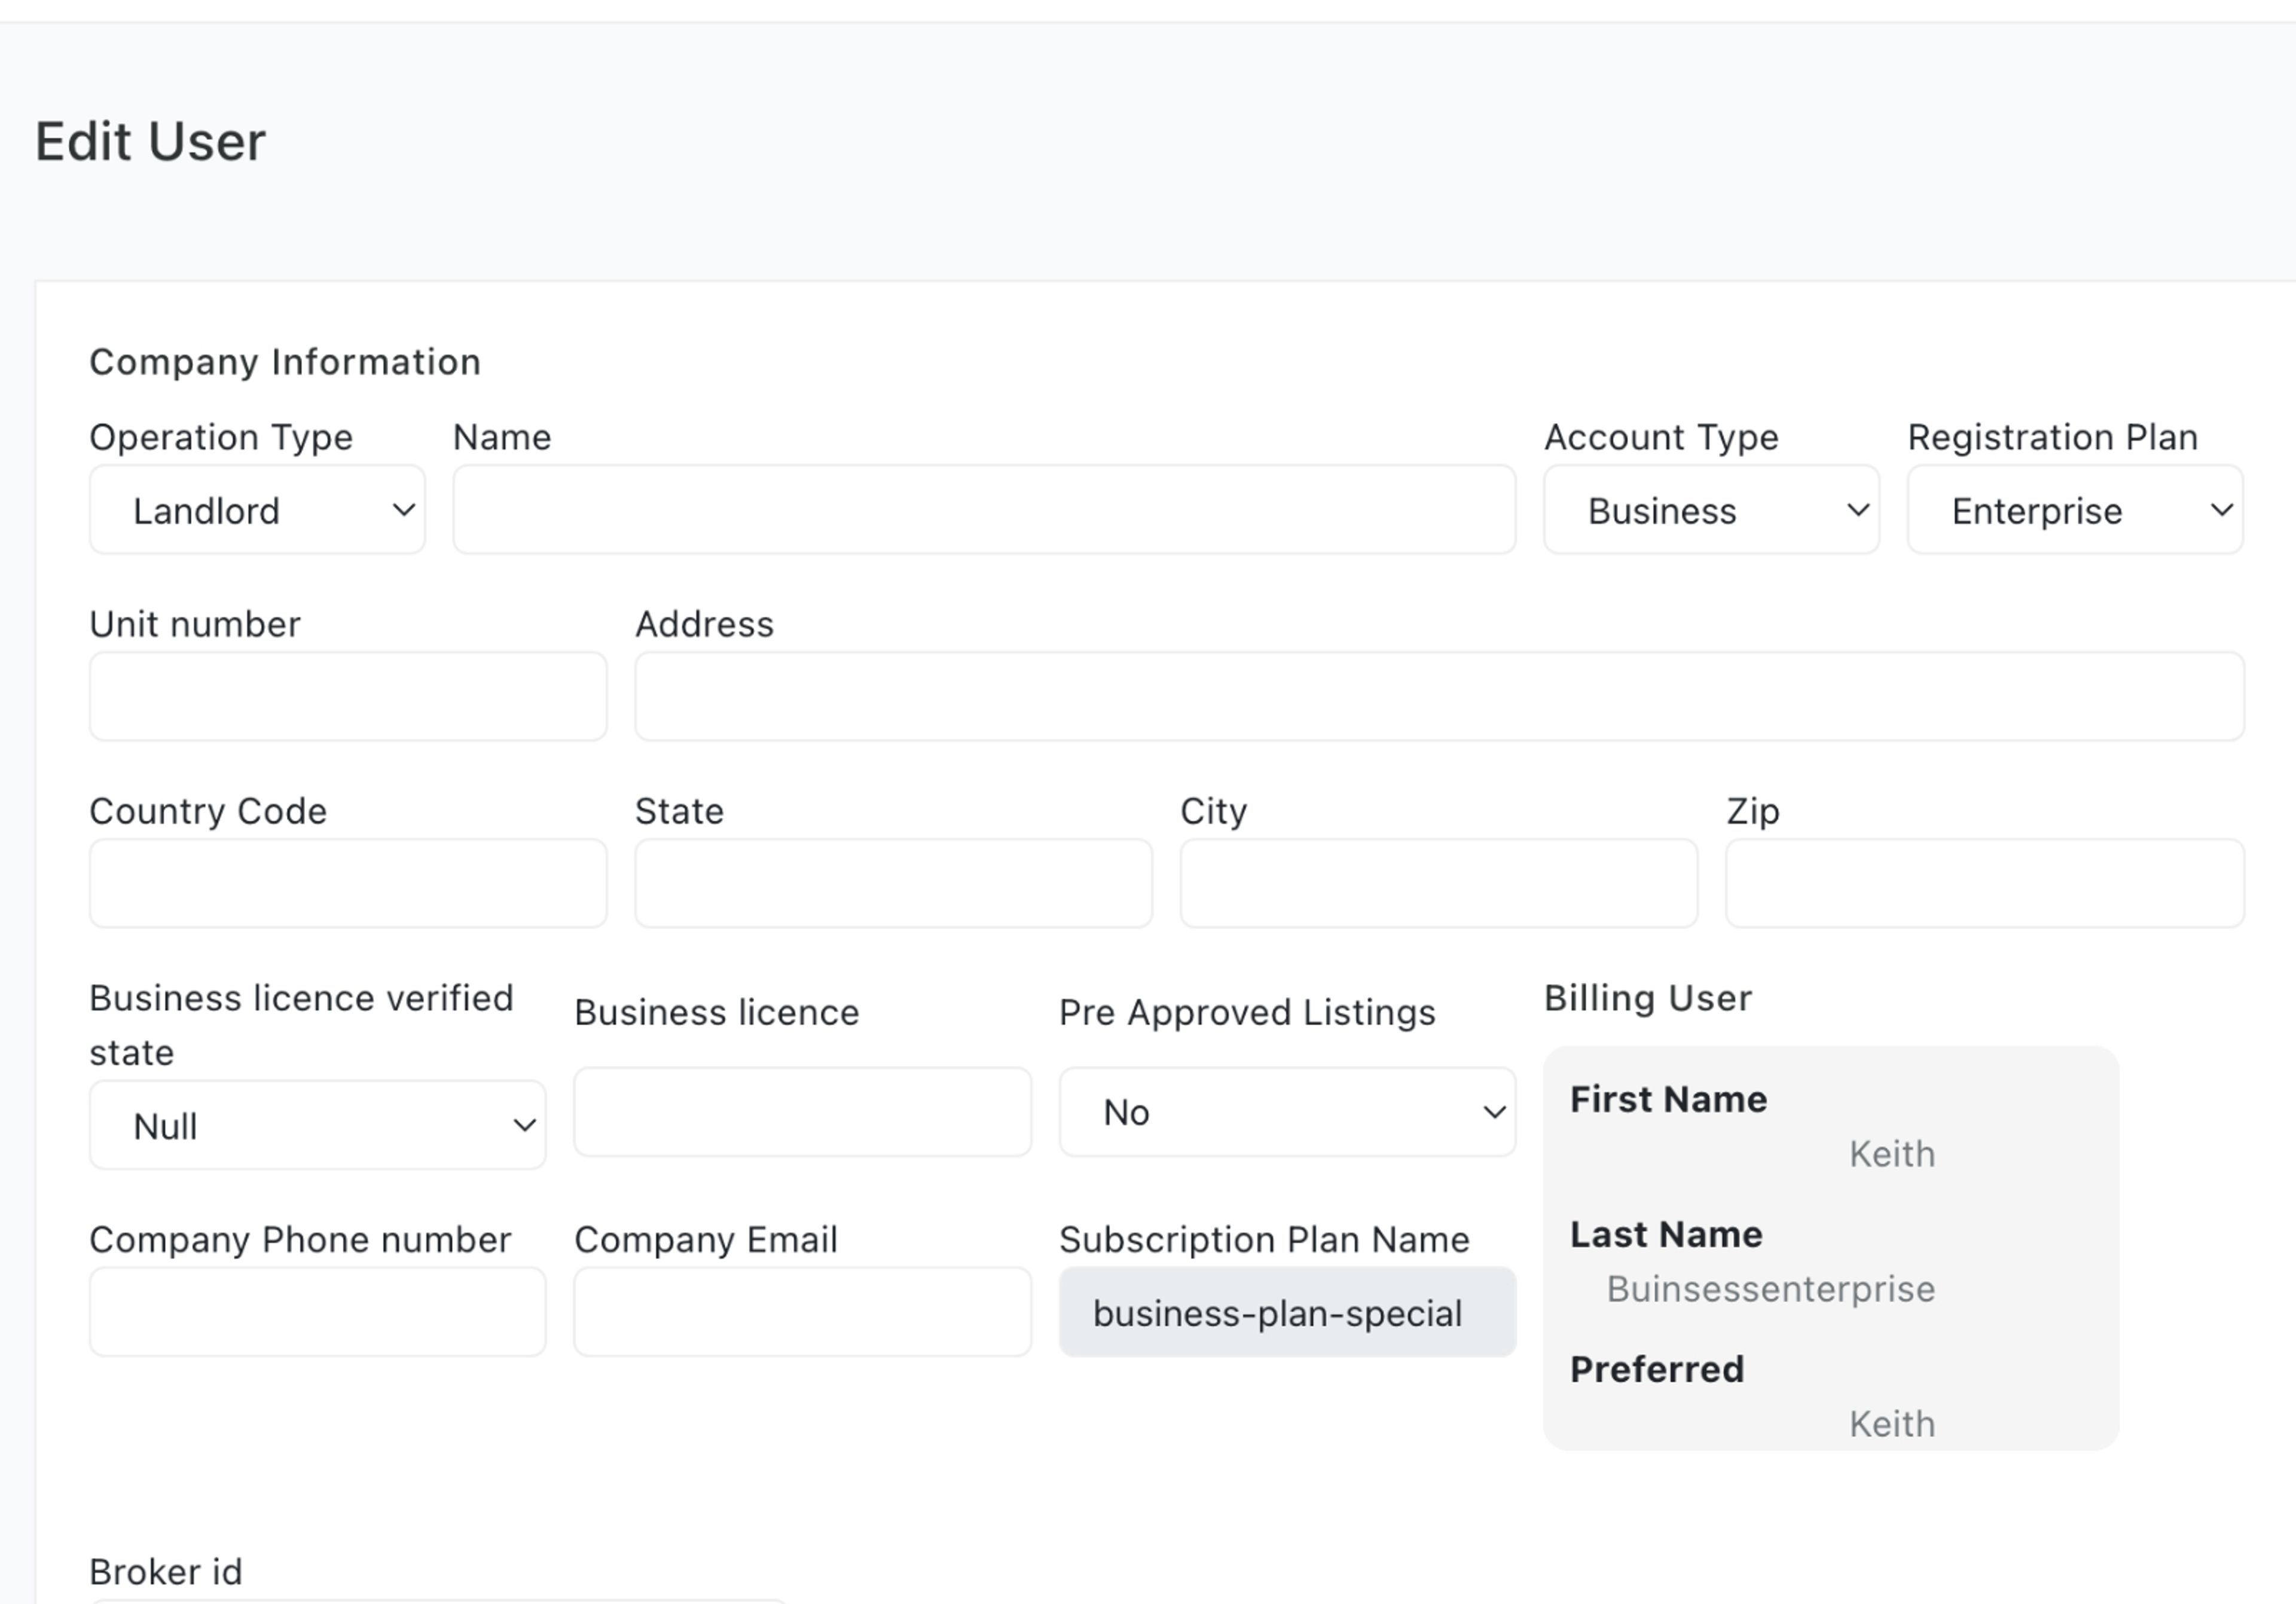Click the Preferred name Keith value
2296x1604 pixels.
pos(1891,1423)
